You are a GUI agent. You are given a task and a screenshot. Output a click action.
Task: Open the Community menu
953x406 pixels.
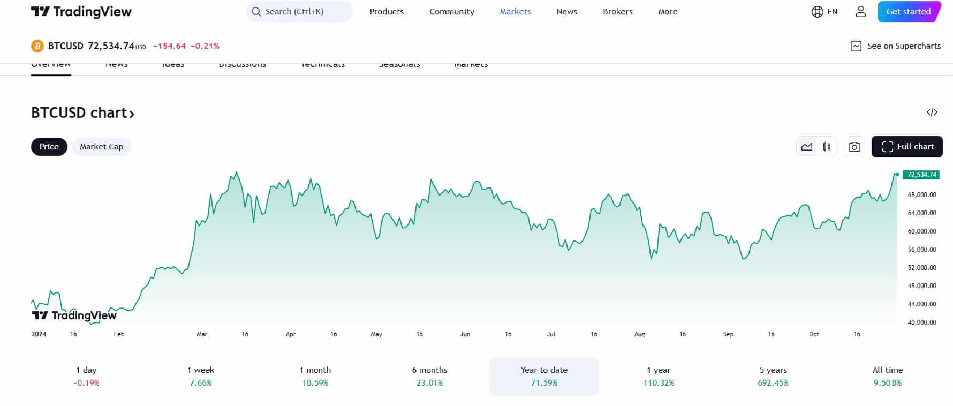pos(452,12)
